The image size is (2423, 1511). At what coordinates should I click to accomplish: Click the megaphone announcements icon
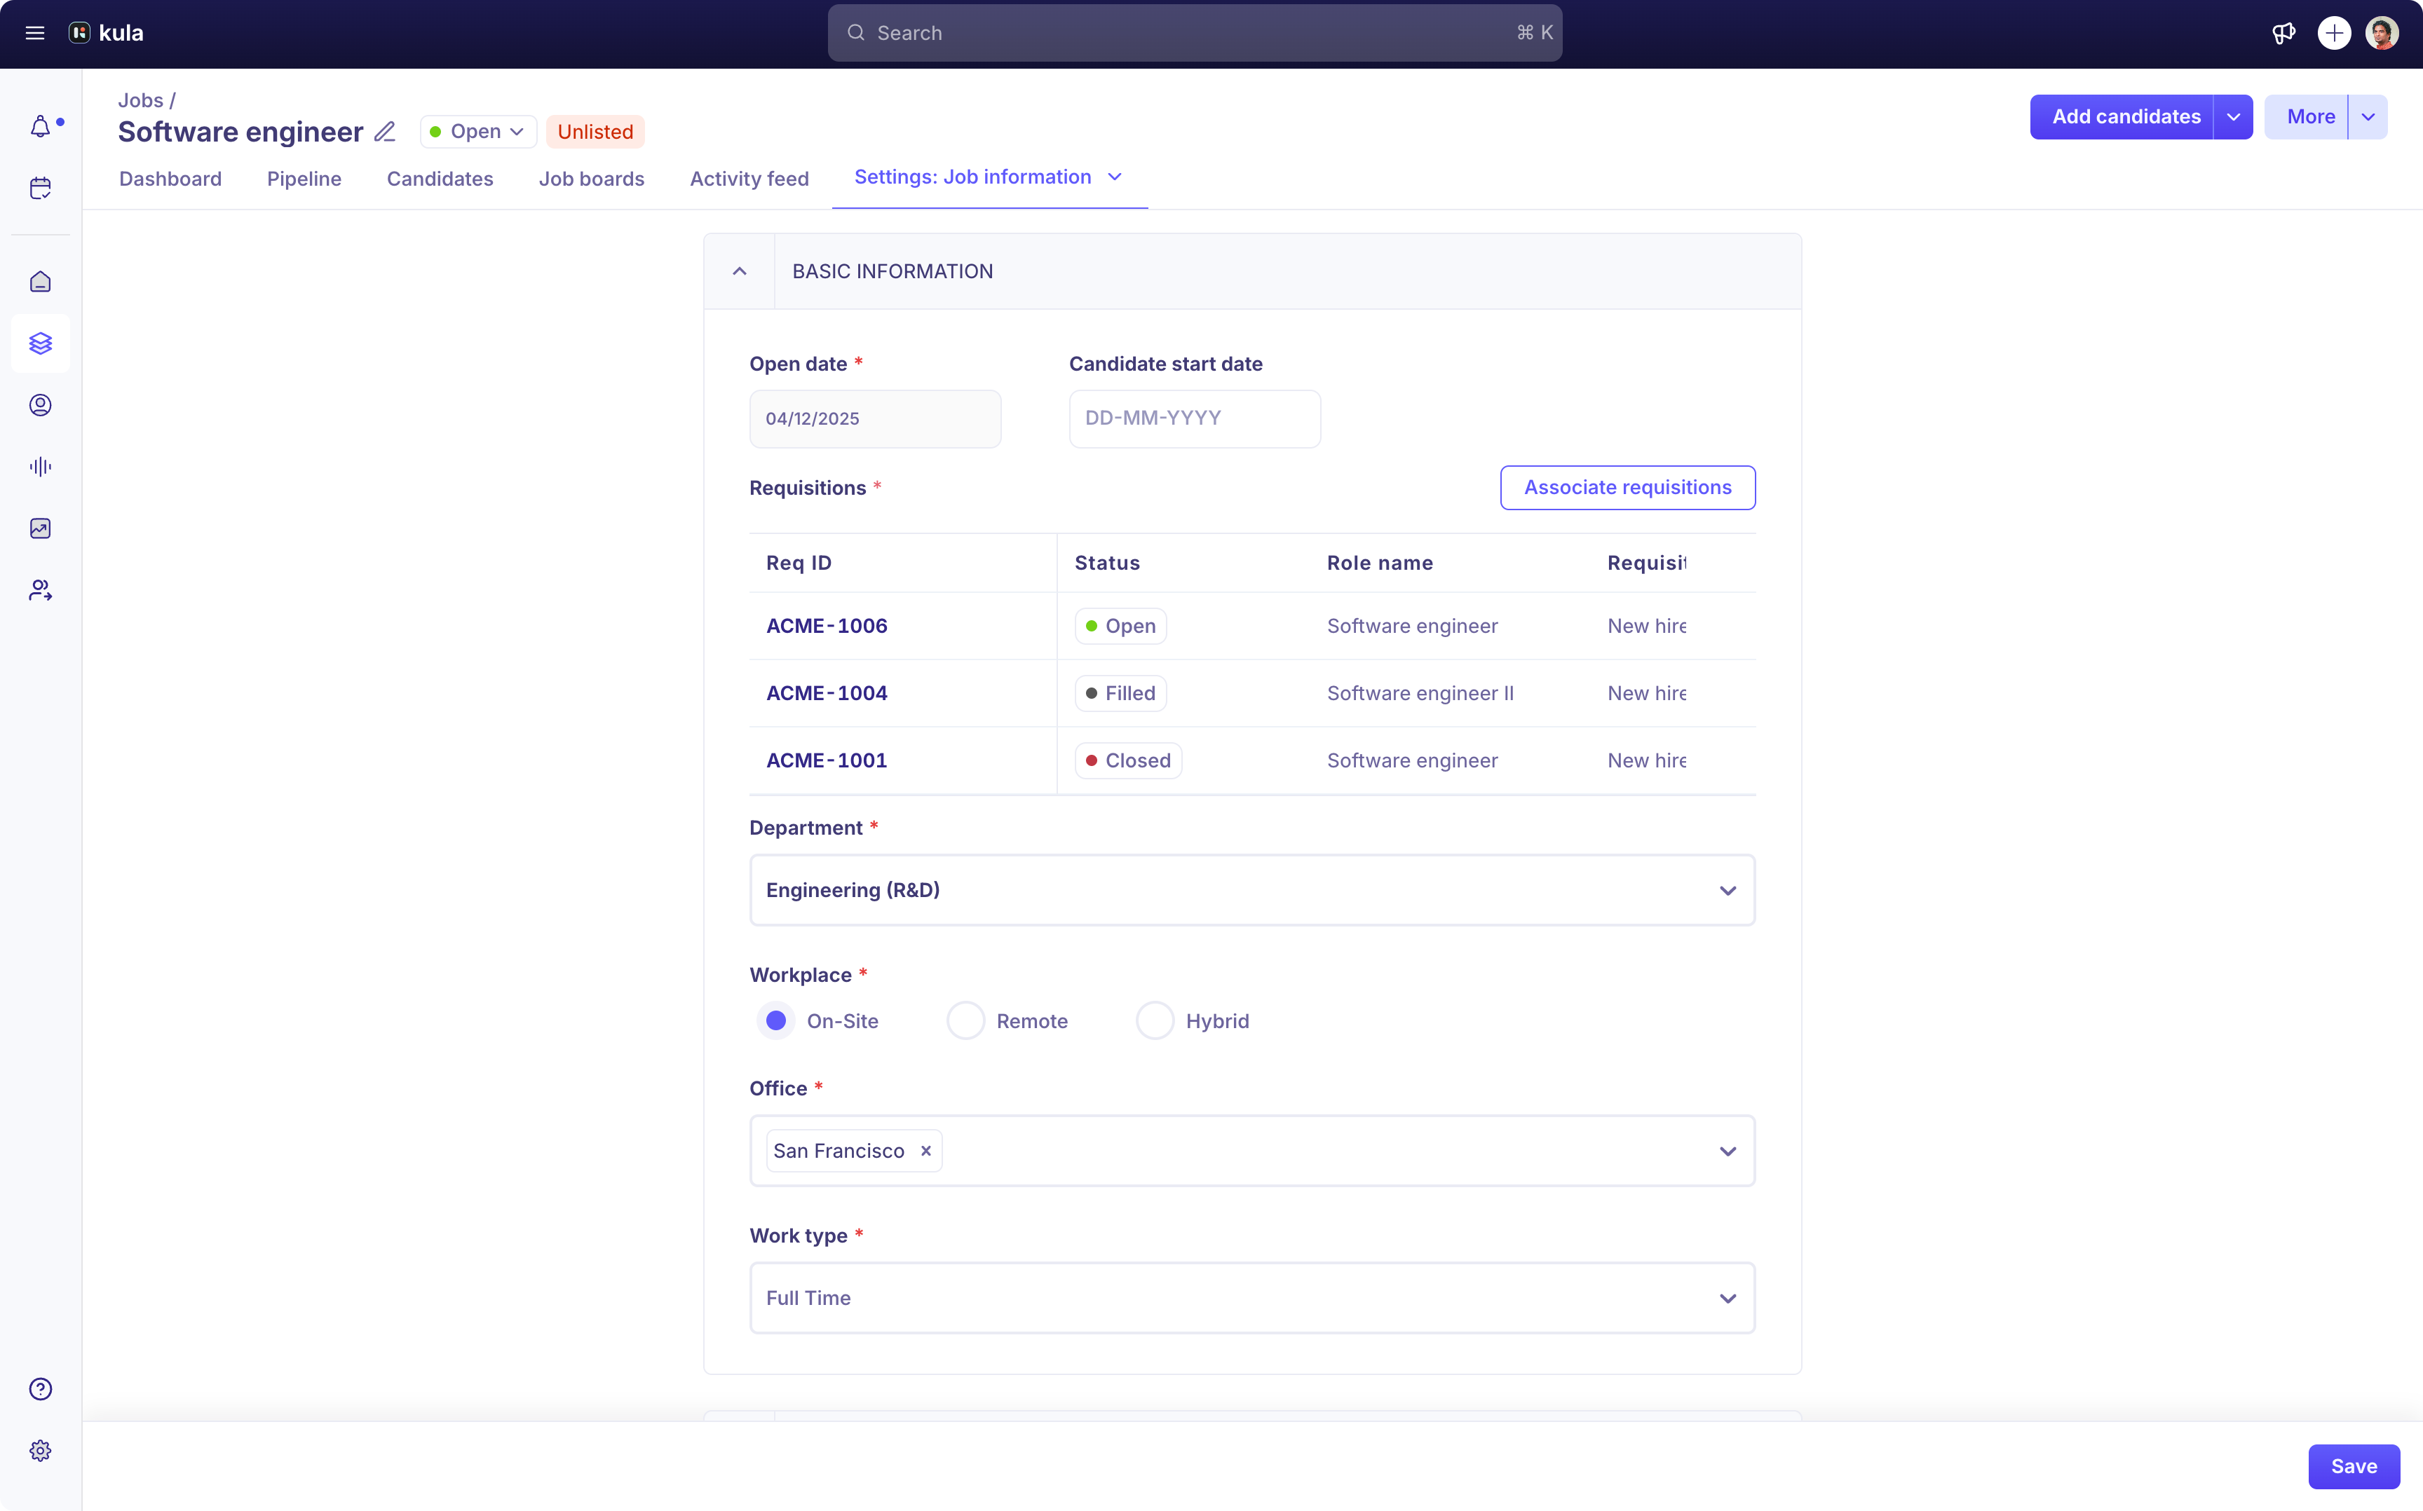(x=2283, y=33)
